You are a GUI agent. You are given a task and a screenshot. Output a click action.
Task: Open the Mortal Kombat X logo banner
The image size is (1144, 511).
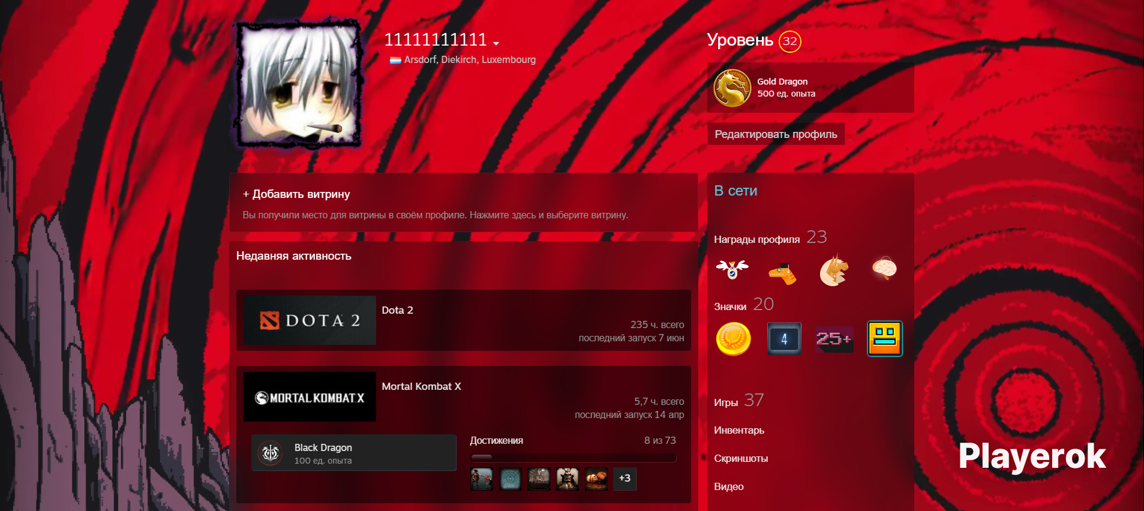pyautogui.click(x=310, y=397)
